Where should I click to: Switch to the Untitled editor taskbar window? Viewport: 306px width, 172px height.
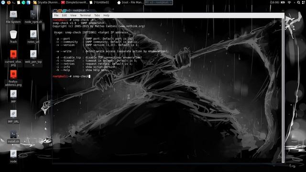[x=99, y=2]
